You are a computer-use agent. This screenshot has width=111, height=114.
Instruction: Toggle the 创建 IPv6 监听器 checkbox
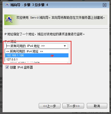(7, 67)
